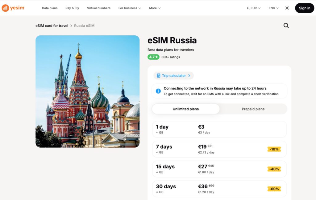Click the crossed-out €21 price
Screen dimensions: 316x200
point(210,146)
